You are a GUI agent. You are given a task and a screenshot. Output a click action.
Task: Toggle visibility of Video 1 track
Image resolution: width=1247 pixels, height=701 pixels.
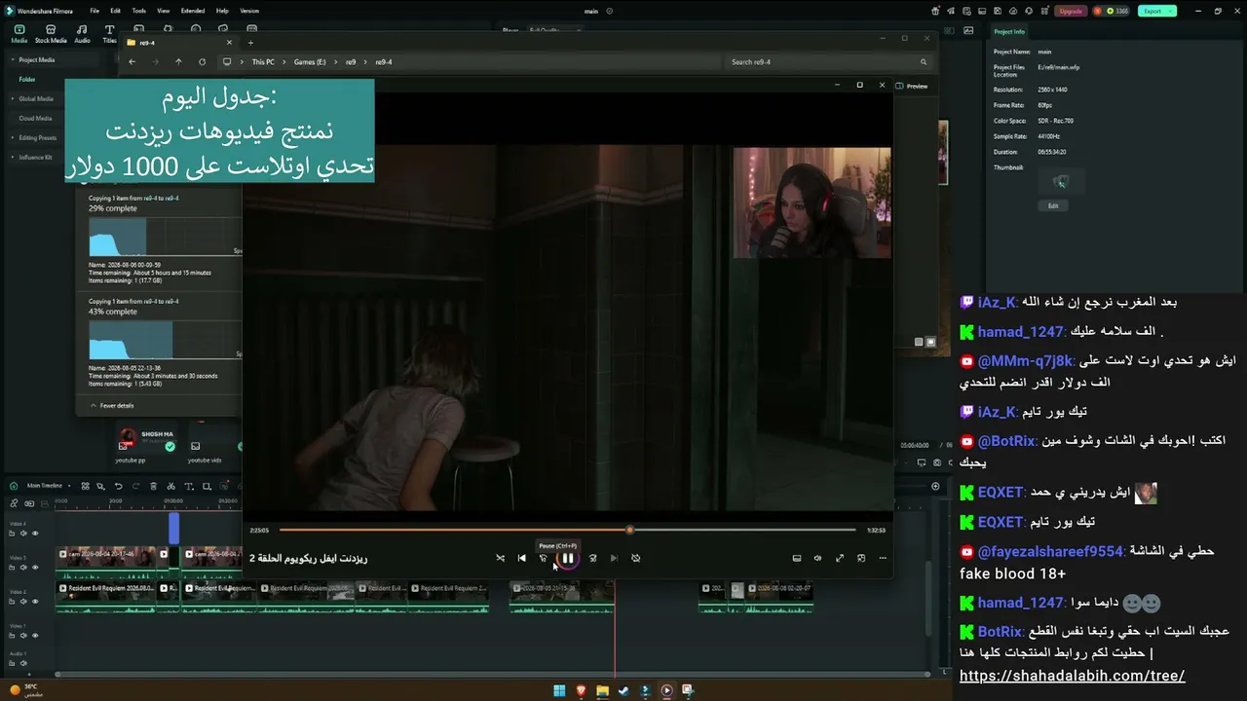point(35,636)
